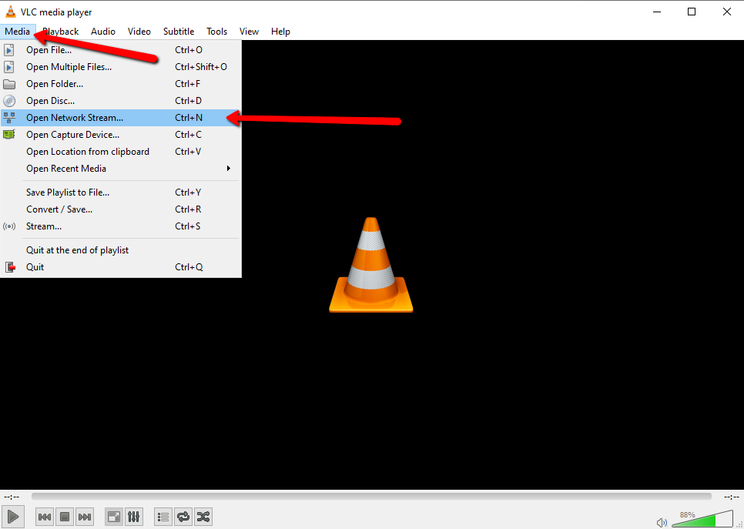Click the Next media button

click(85, 517)
